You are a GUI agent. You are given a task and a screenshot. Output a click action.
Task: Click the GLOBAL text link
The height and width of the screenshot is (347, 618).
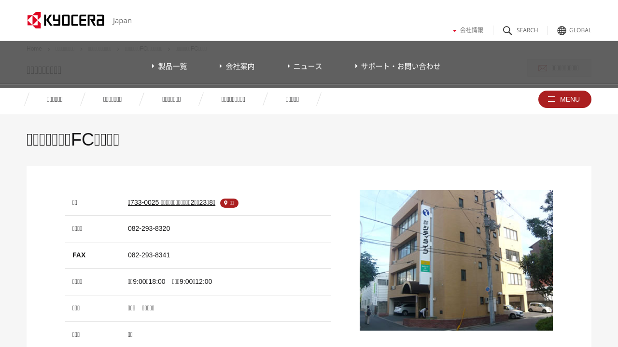tap(580, 30)
